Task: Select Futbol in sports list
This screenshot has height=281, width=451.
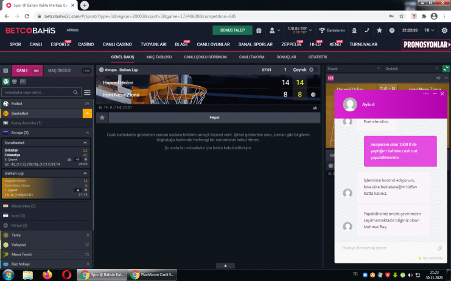Action: pos(46,104)
